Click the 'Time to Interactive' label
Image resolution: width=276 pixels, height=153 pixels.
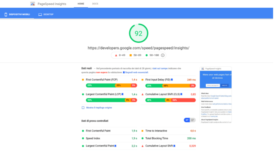(156, 131)
